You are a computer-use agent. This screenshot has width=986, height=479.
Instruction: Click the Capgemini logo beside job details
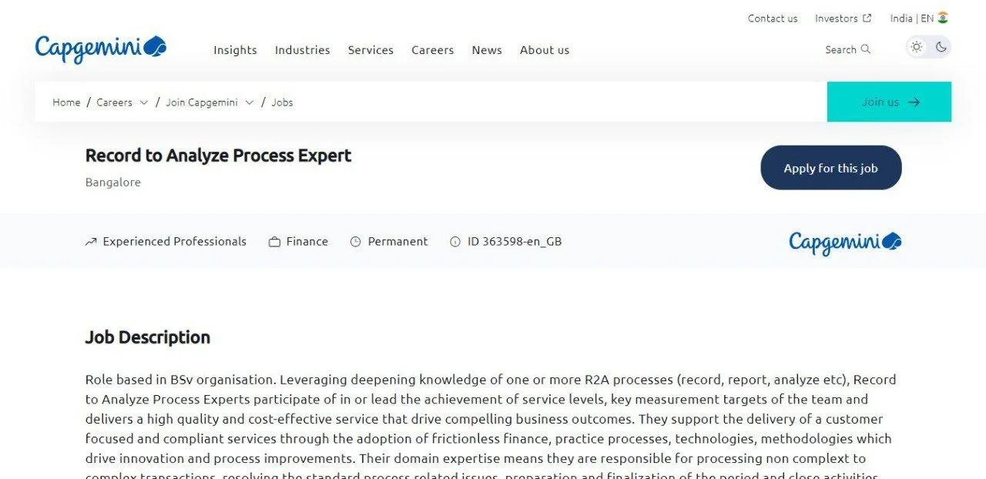pos(845,243)
